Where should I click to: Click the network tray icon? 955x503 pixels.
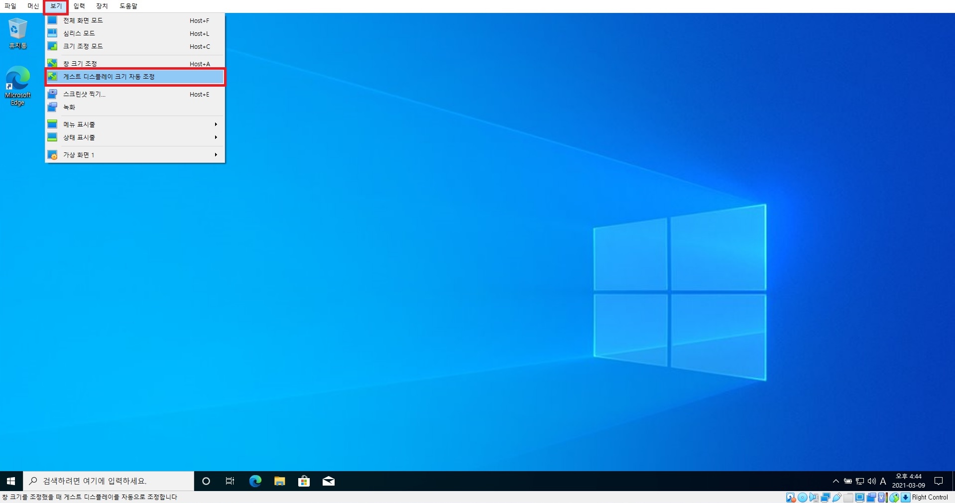860,481
